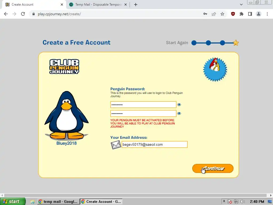Click the Penguin Password heading
This screenshot has width=273, height=205.
tap(128, 89)
